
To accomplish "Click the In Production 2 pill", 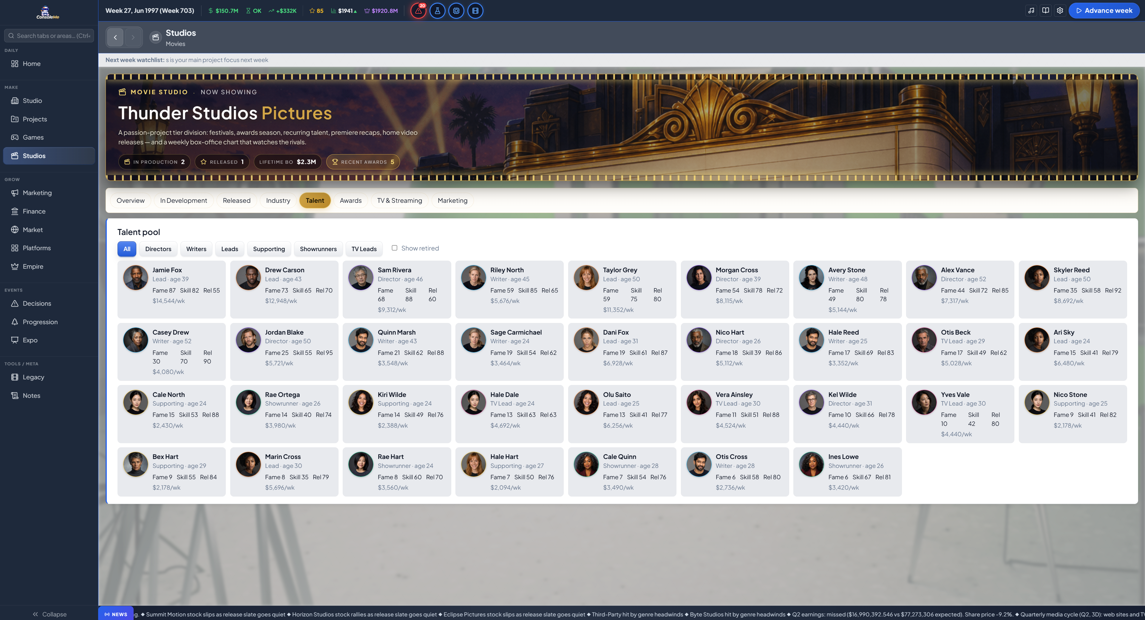I will (154, 162).
